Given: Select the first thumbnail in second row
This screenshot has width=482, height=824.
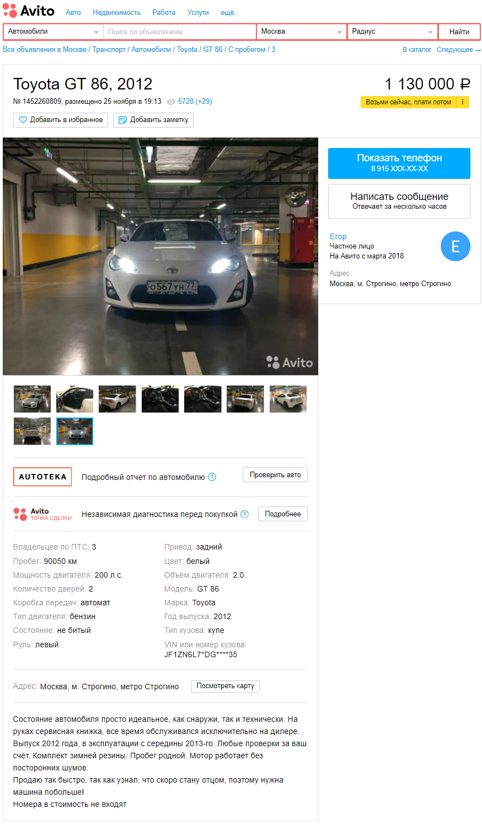Looking at the screenshot, I should (x=32, y=431).
